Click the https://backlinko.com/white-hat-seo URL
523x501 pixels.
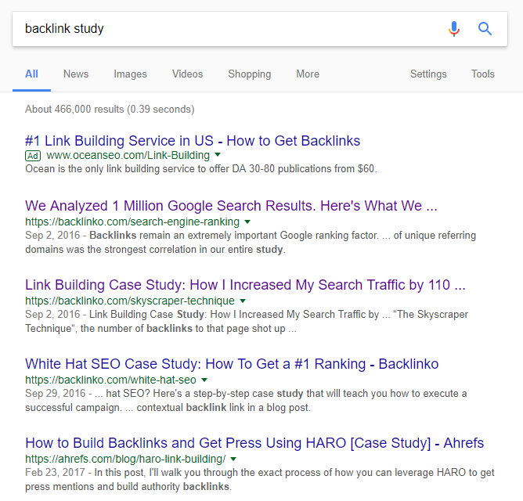(x=110, y=380)
